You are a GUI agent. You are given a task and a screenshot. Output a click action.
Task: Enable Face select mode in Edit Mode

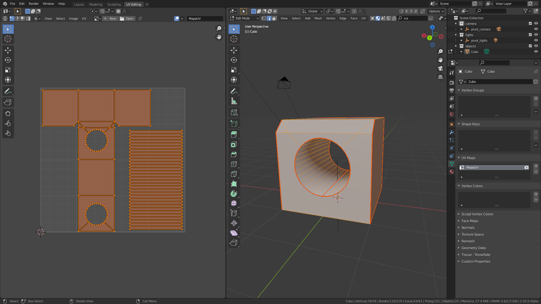[274, 18]
